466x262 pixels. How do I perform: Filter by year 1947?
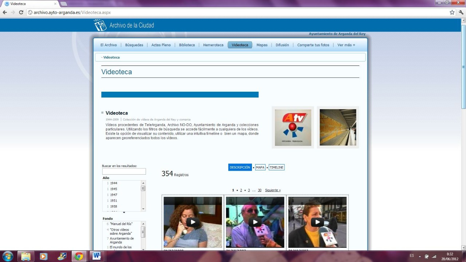114,195
